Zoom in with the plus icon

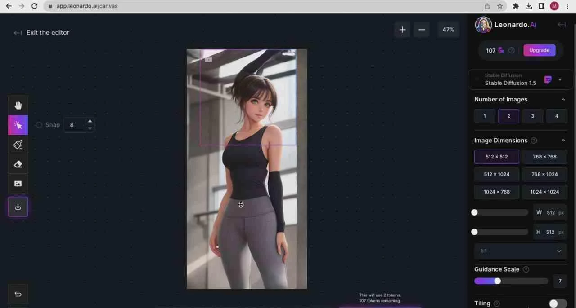[402, 30]
